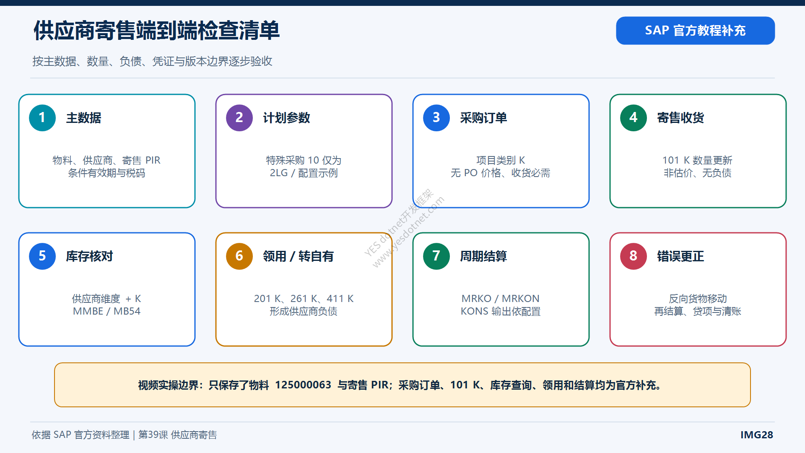The image size is (805, 453).
Task: Click the text 供应商维度 + K
Action: click(x=106, y=299)
